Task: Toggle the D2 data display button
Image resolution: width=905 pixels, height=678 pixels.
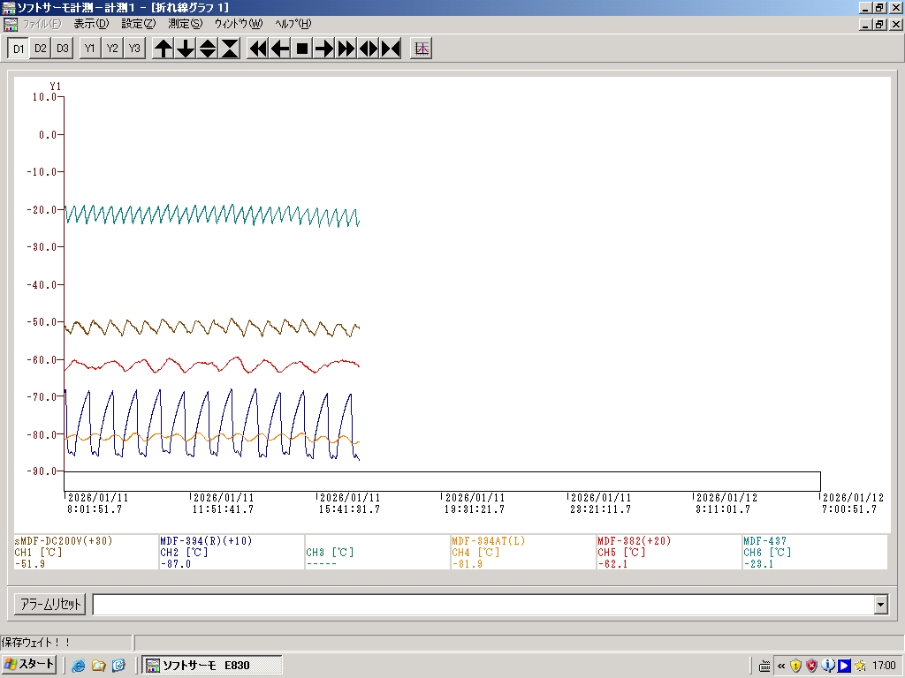Action: click(41, 49)
